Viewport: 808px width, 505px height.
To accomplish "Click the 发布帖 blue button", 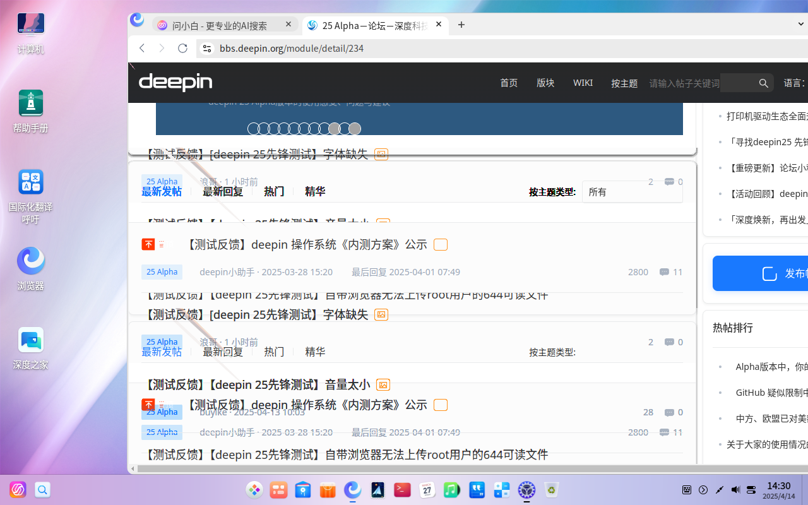I will (x=760, y=273).
